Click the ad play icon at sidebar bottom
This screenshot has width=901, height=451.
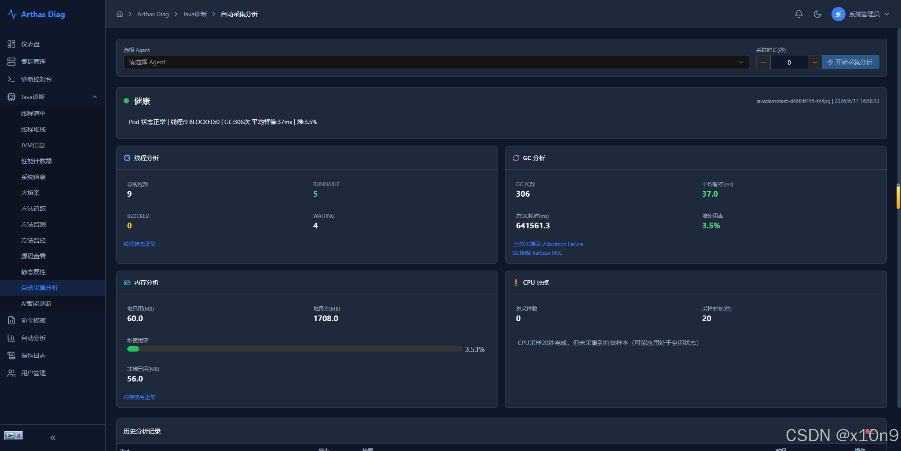coord(10,435)
